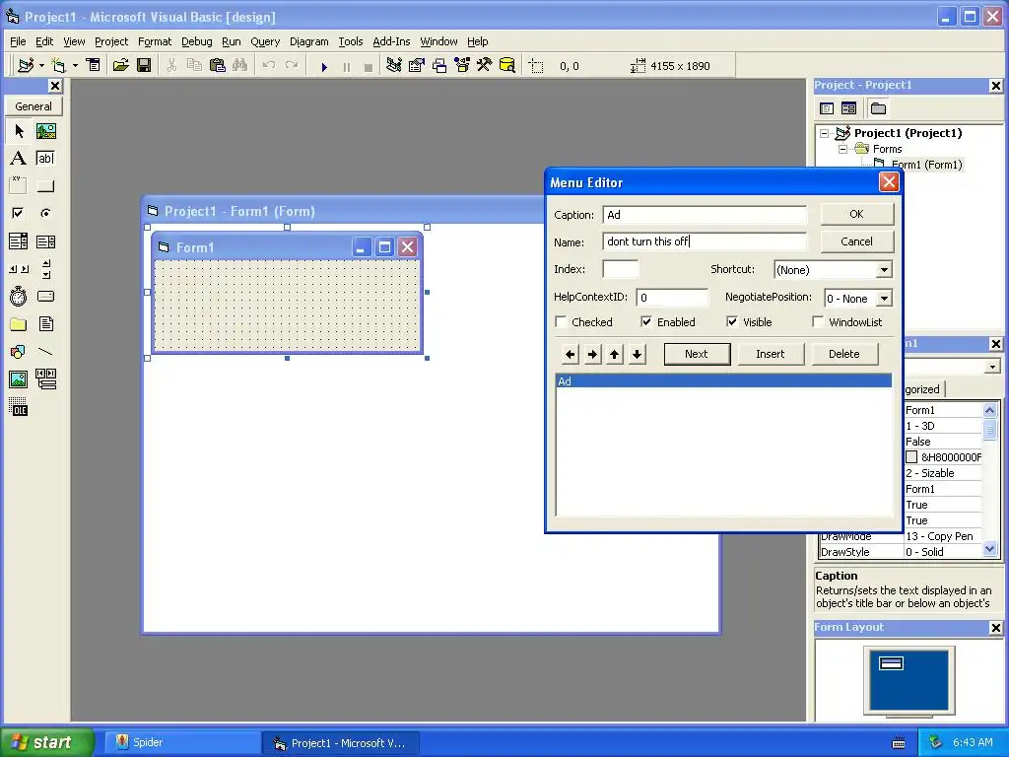Open the Shortcut dropdown in Menu Editor
Image resolution: width=1009 pixels, height=757 pixels.
(884, 270)
